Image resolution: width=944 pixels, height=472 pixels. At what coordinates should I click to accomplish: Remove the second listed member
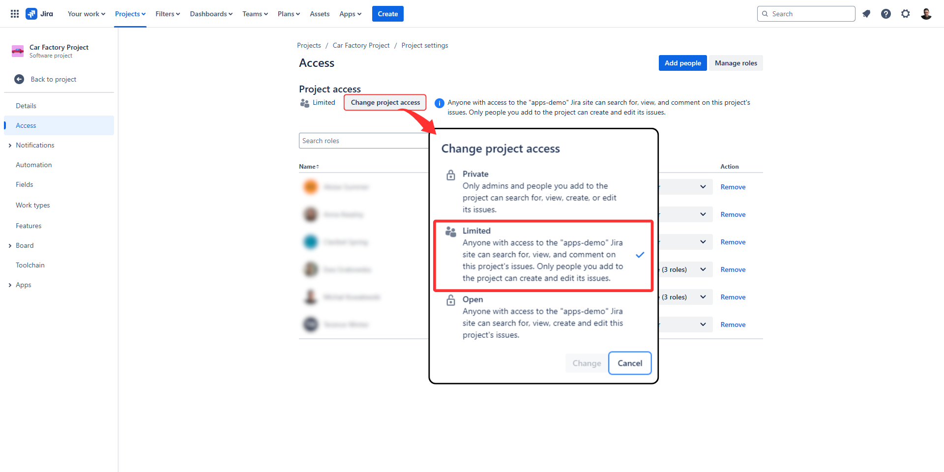733,214
